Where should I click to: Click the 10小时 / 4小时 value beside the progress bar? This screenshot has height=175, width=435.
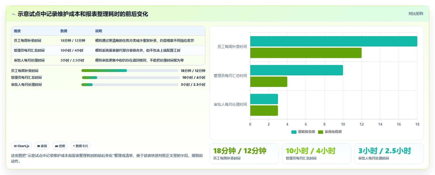point(194,78)
